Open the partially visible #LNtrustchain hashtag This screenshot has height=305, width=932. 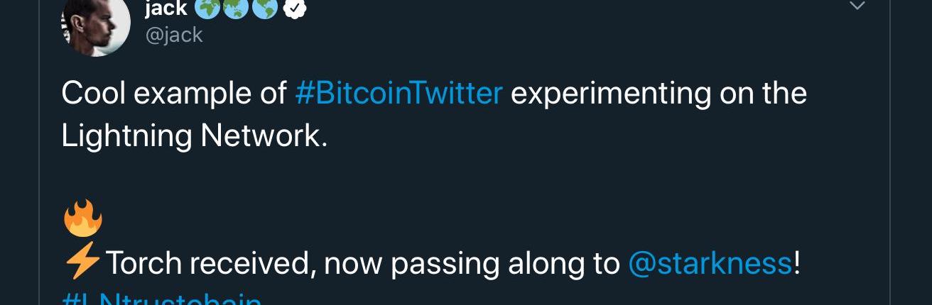tap(161, 300)
